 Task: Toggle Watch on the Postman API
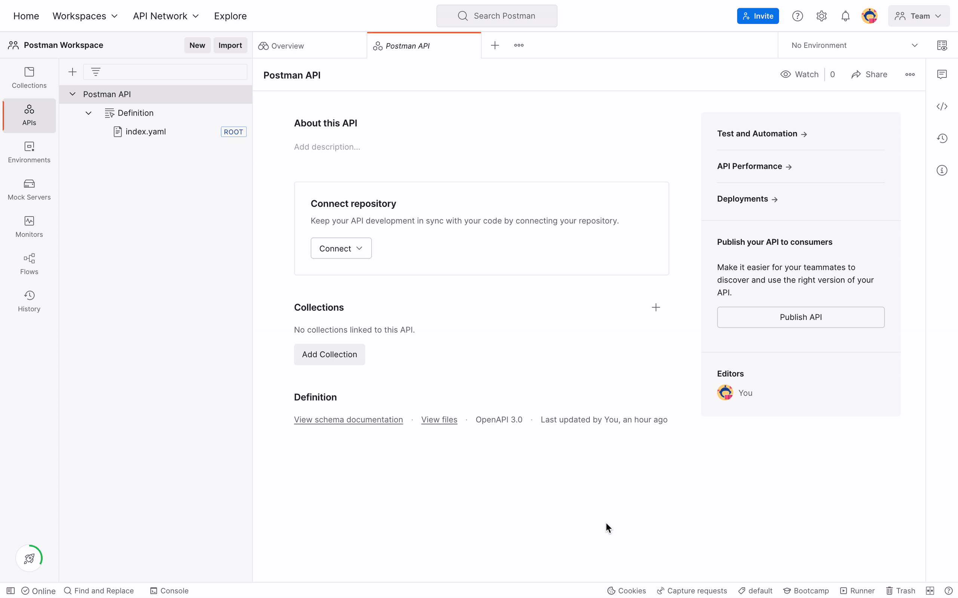799,74
